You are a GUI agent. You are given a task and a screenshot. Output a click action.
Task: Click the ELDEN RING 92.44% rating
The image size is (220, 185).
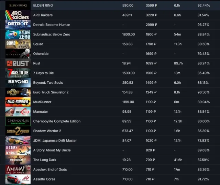click(x=203, y=6)
